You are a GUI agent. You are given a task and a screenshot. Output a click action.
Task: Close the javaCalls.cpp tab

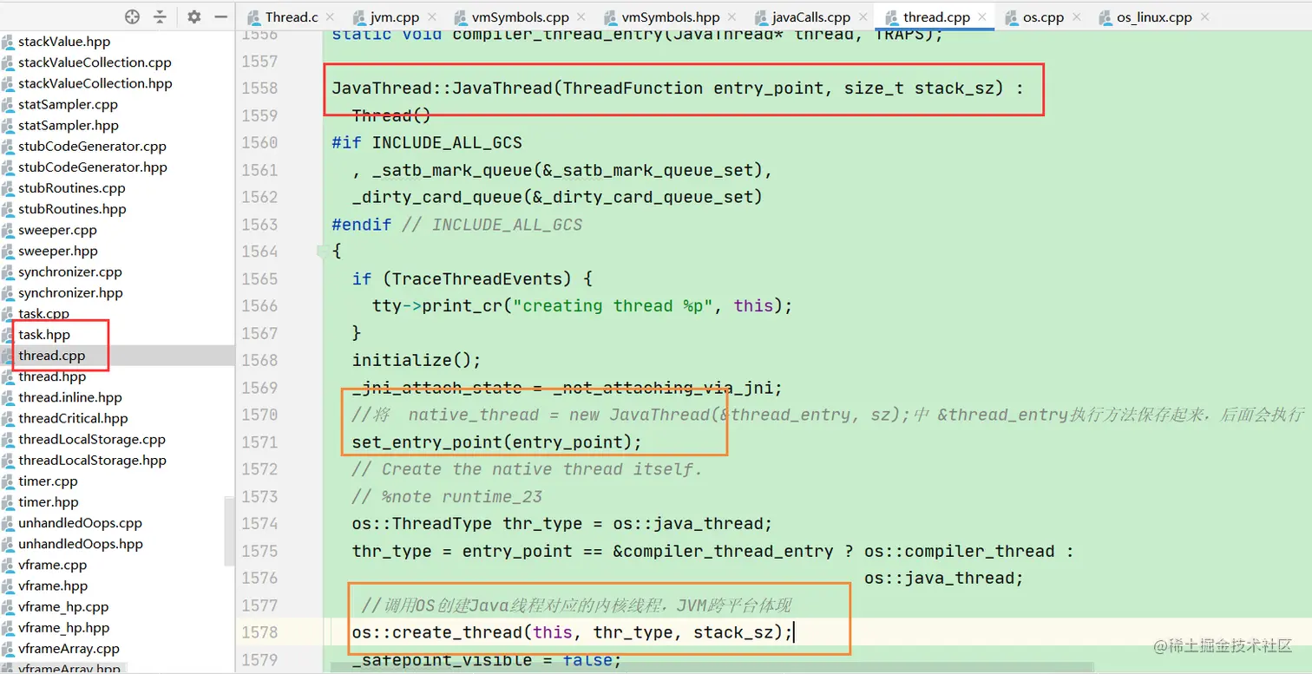tap(863, 16)
